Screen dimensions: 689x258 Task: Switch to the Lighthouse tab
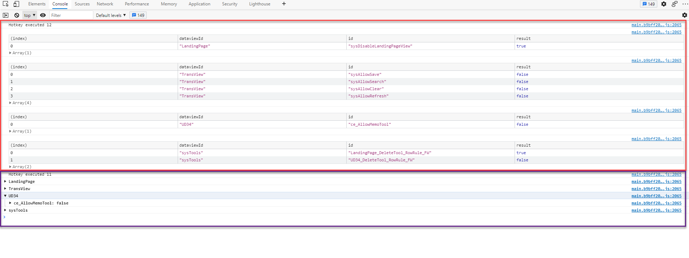259,4
